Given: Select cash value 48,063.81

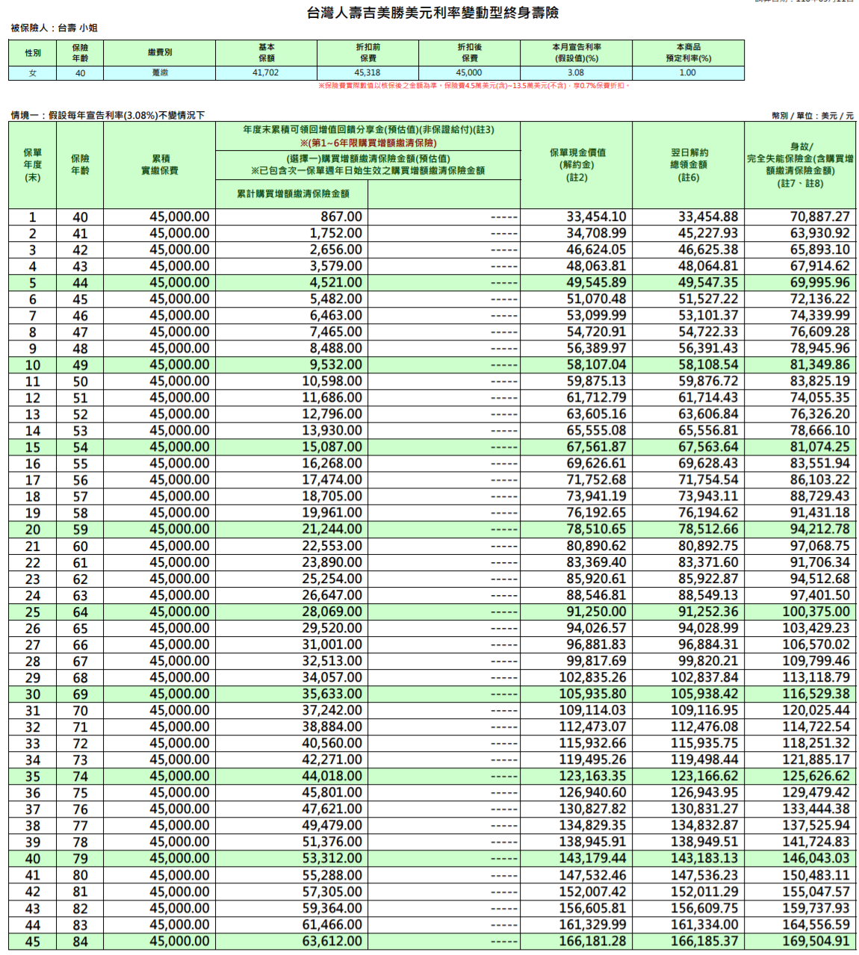Looking at the screenshot, I should tap(596, 266).
